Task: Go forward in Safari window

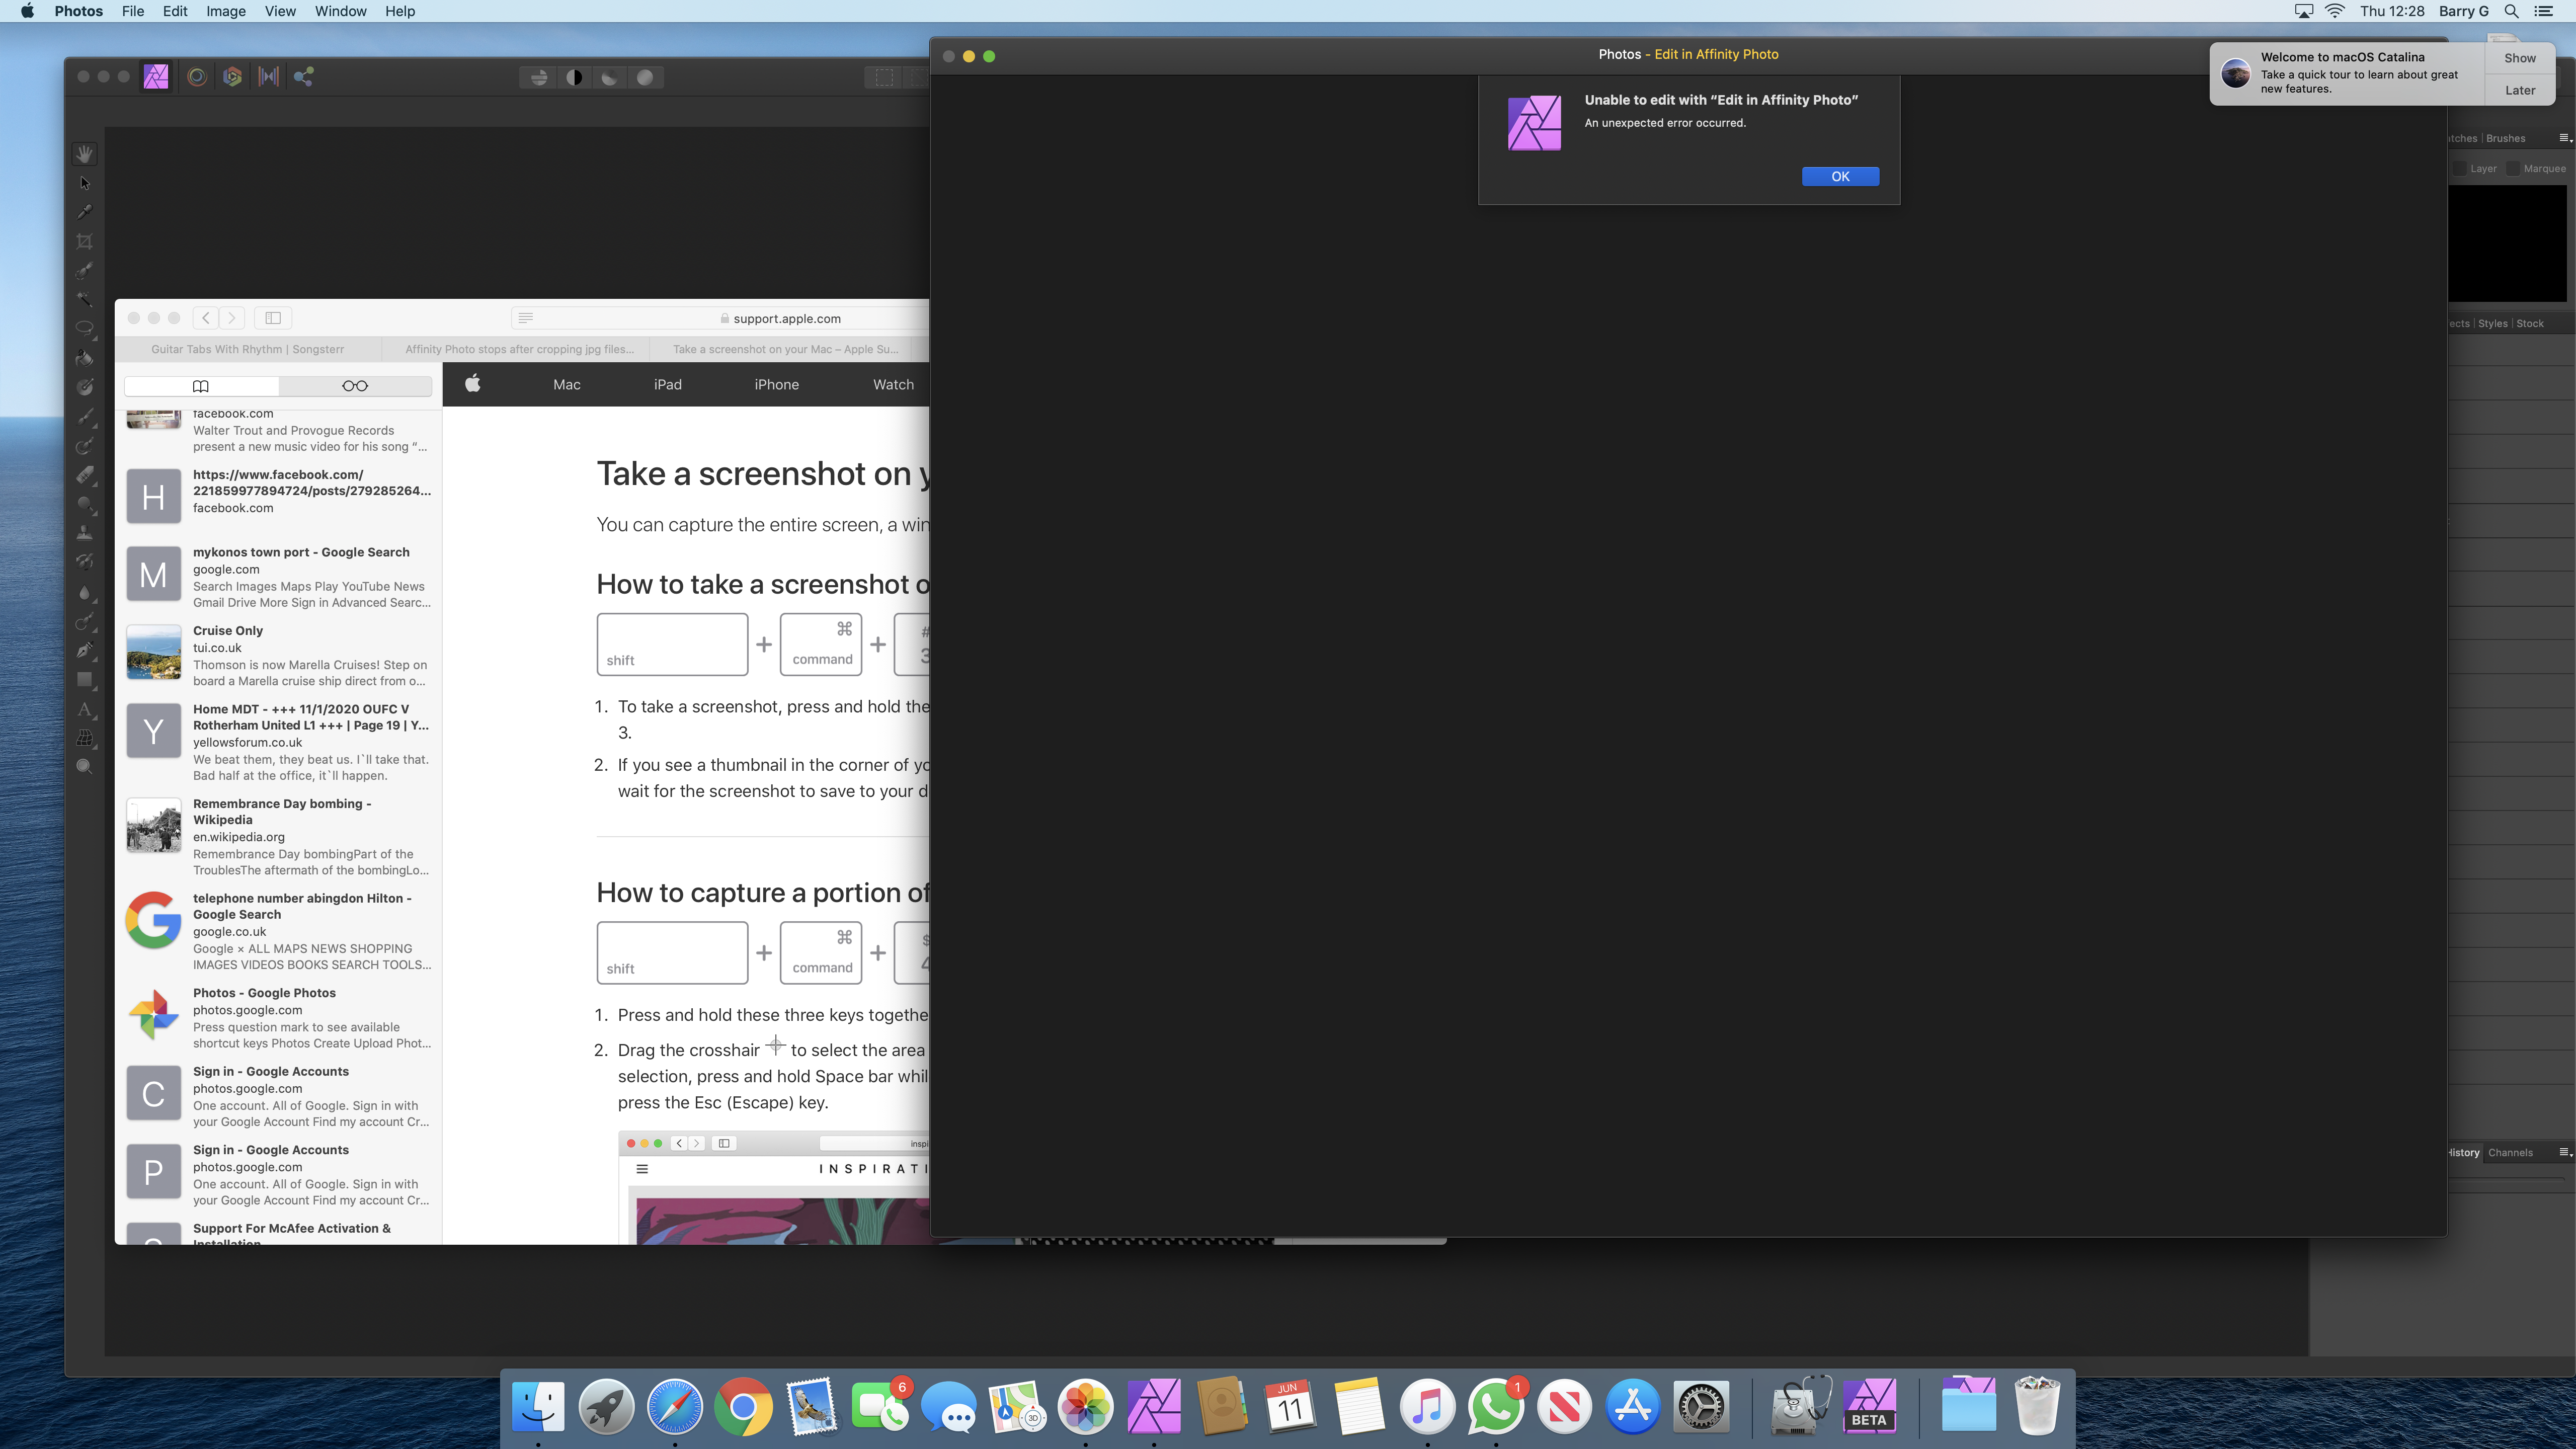Action: click(x=232, y=318)
